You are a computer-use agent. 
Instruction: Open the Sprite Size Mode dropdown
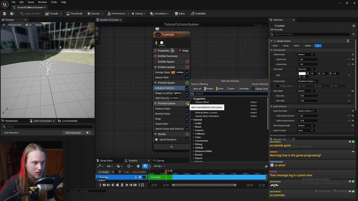pos(306,111)
